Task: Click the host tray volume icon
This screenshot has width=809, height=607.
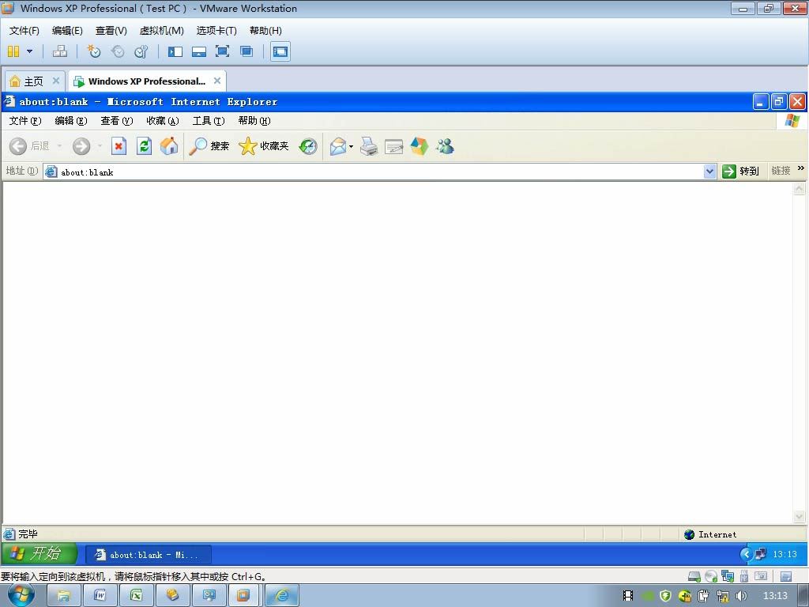Action: click(741, 596)
